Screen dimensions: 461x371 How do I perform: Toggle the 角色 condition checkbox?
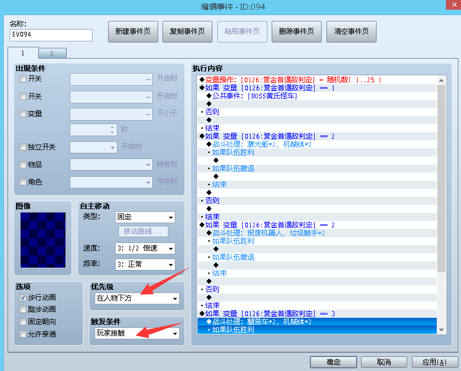[x=23, y=182]
